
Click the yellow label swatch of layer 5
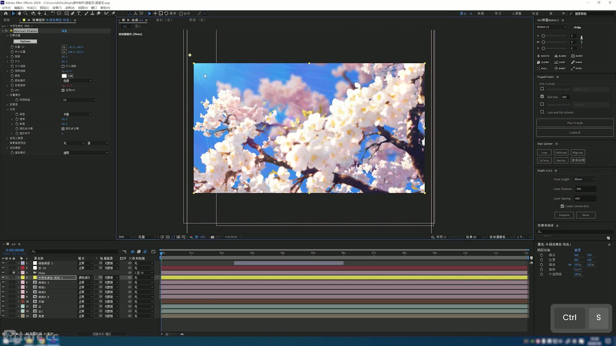pos(23,277)
